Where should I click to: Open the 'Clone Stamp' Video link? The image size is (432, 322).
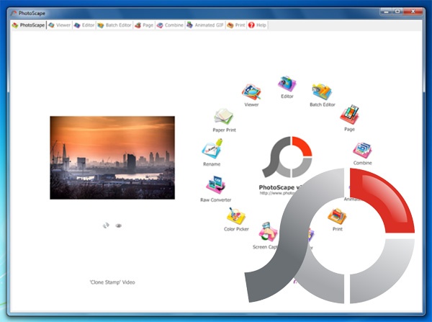click(112, 282)
